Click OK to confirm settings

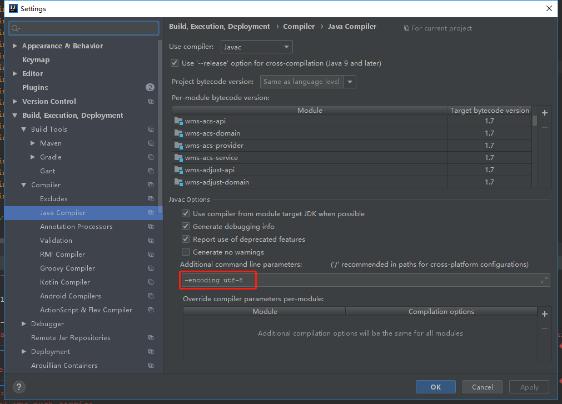435,387
